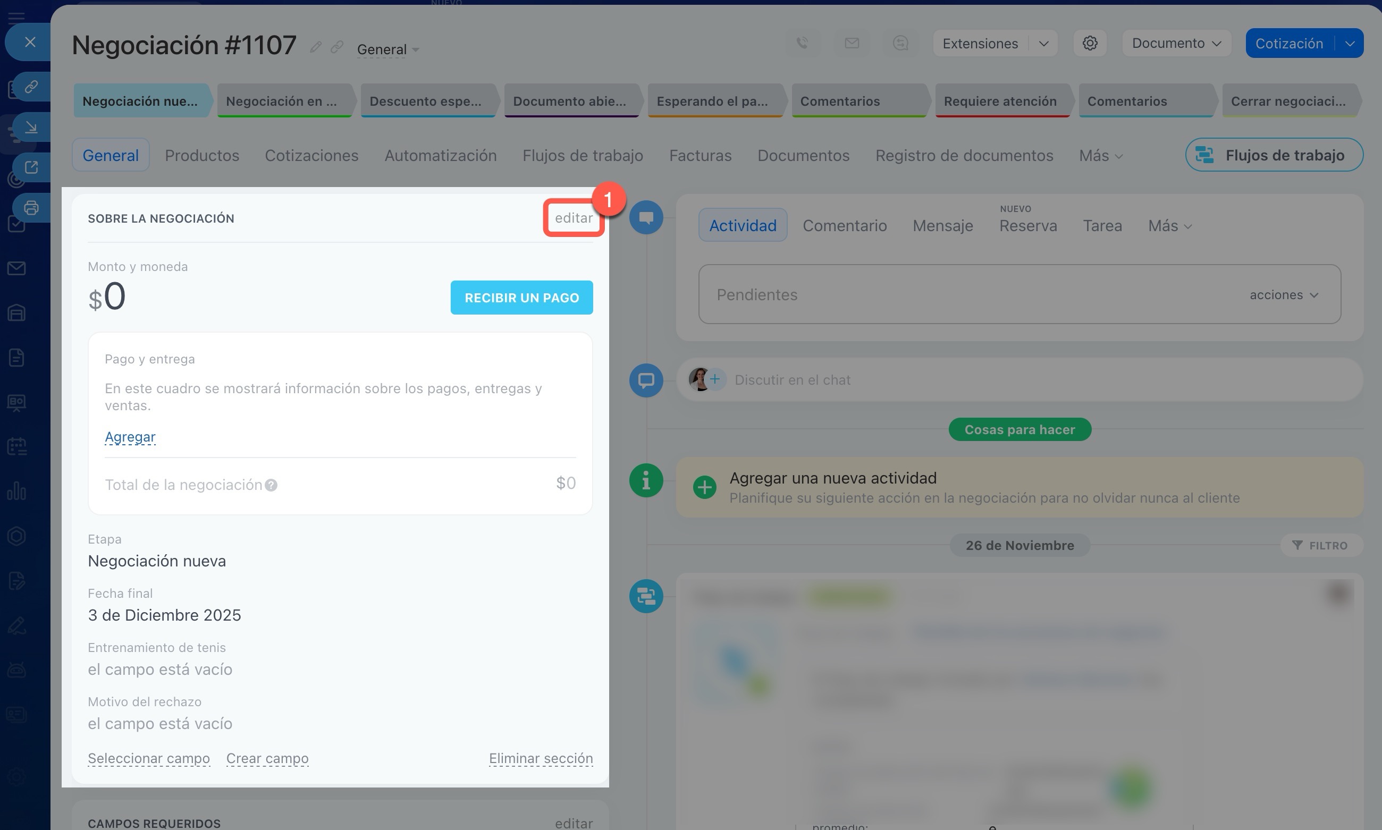Viewport: 1382px width, 830px height.
Task: Click the phone call icon
Action: 802,43
